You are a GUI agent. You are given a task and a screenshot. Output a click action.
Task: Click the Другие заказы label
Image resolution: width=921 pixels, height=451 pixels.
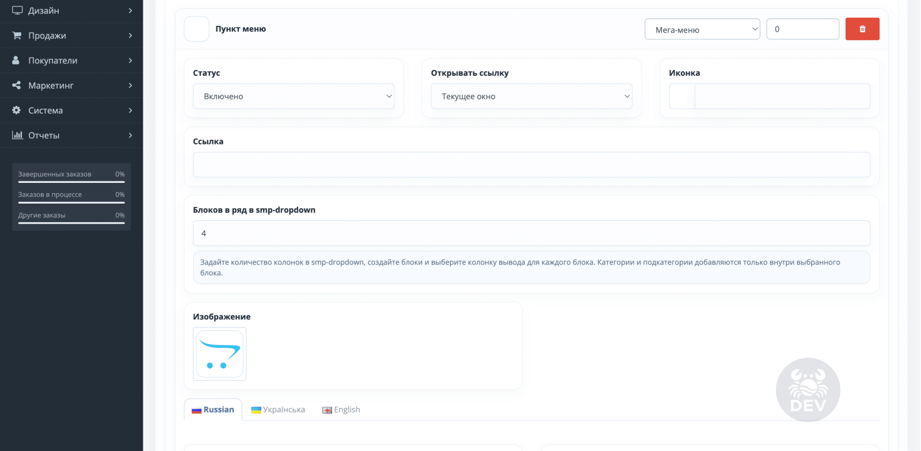(41, 215)
